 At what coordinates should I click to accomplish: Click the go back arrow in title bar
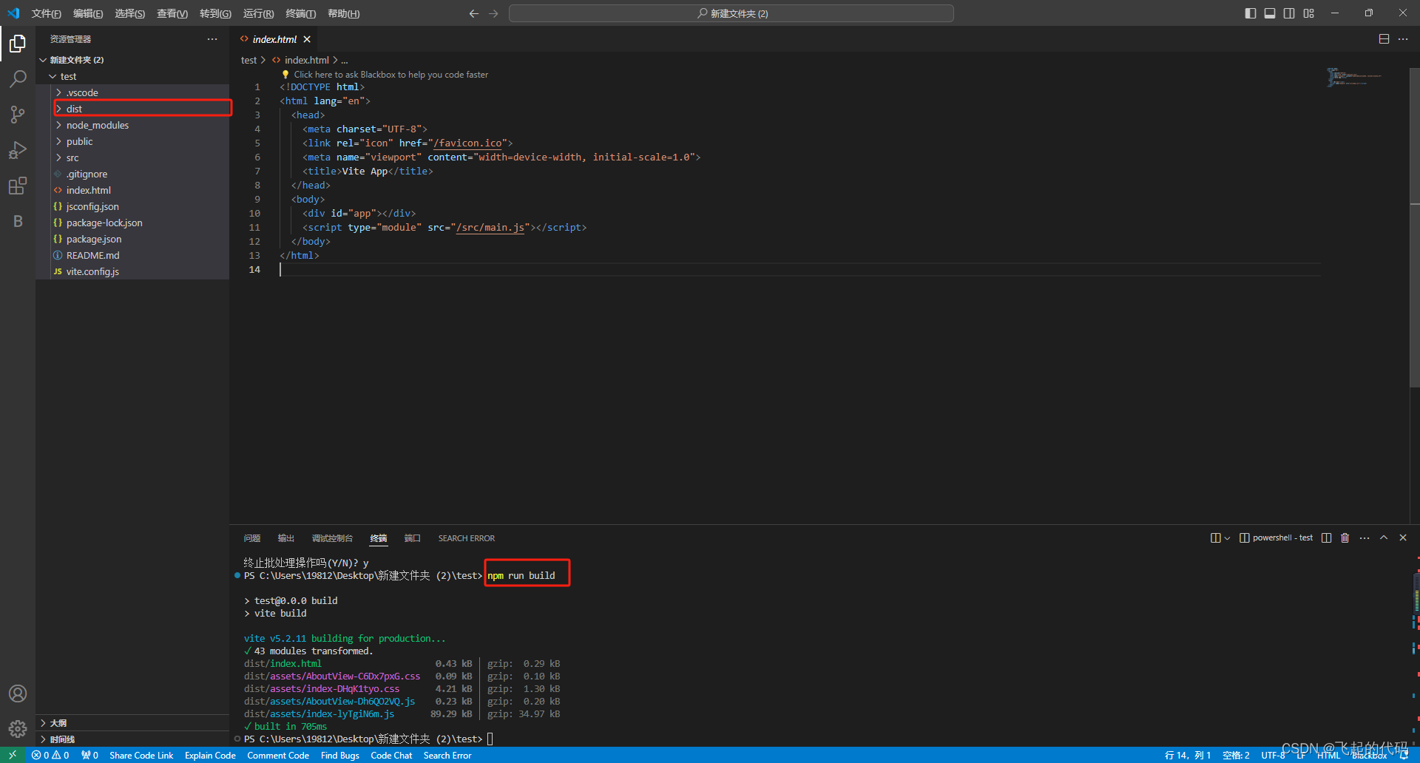474,13
